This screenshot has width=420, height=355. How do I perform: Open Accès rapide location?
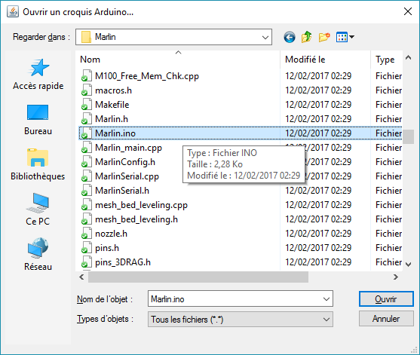pyautogui.click(x=38, y=74)
